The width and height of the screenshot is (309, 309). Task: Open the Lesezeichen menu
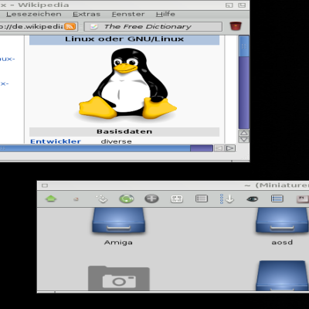pos(34,14)
